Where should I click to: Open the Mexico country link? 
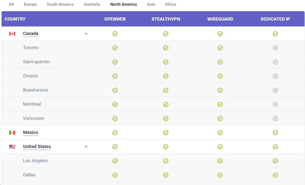click(30, 132)
